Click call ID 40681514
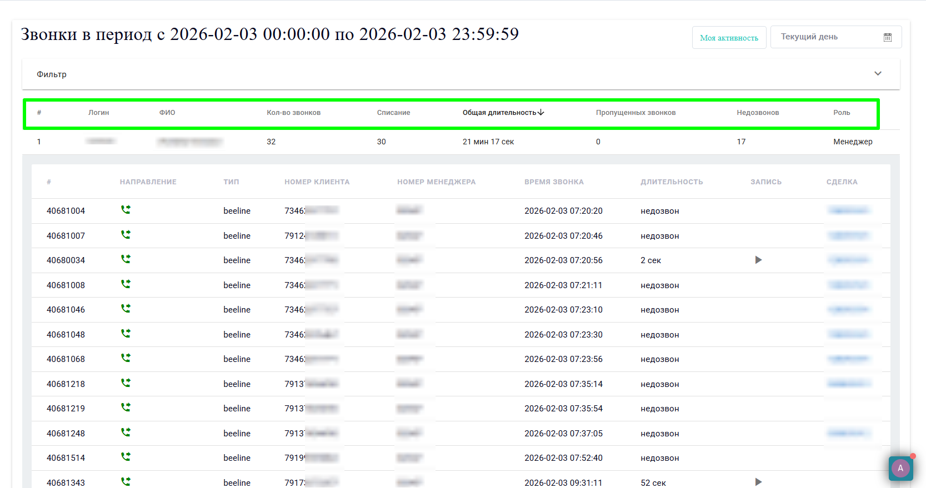The width and height of the screenshot is (926, 488). tap(66, 458)
